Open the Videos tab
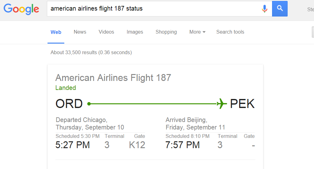Image resolution: width=314 pixels, height=169 pixels. 106,32
